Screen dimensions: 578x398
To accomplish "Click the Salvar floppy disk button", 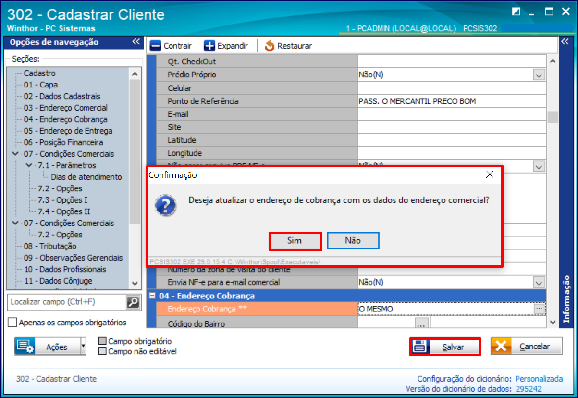I will pyautogui.click(x=444, y=347).
